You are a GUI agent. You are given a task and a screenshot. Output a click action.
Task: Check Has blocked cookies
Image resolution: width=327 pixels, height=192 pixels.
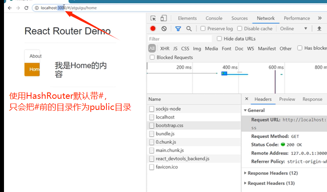point(299,48)
